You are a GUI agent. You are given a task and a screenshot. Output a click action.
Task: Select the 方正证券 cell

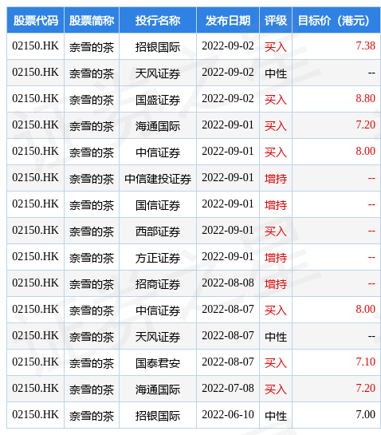tap(158, 258)
